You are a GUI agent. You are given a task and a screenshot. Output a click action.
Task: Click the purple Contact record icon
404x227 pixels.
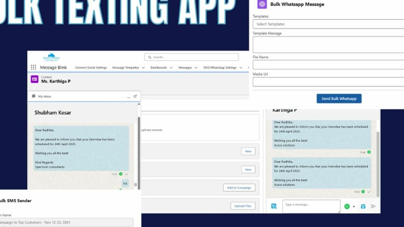pos(34,79)
